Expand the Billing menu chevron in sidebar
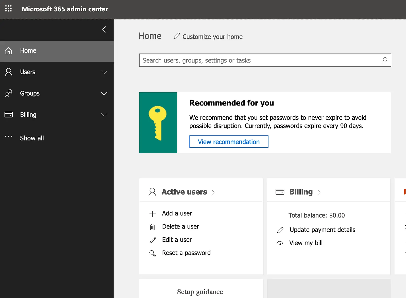This screenshot has width=406, height=298. (x=104, y=115)
